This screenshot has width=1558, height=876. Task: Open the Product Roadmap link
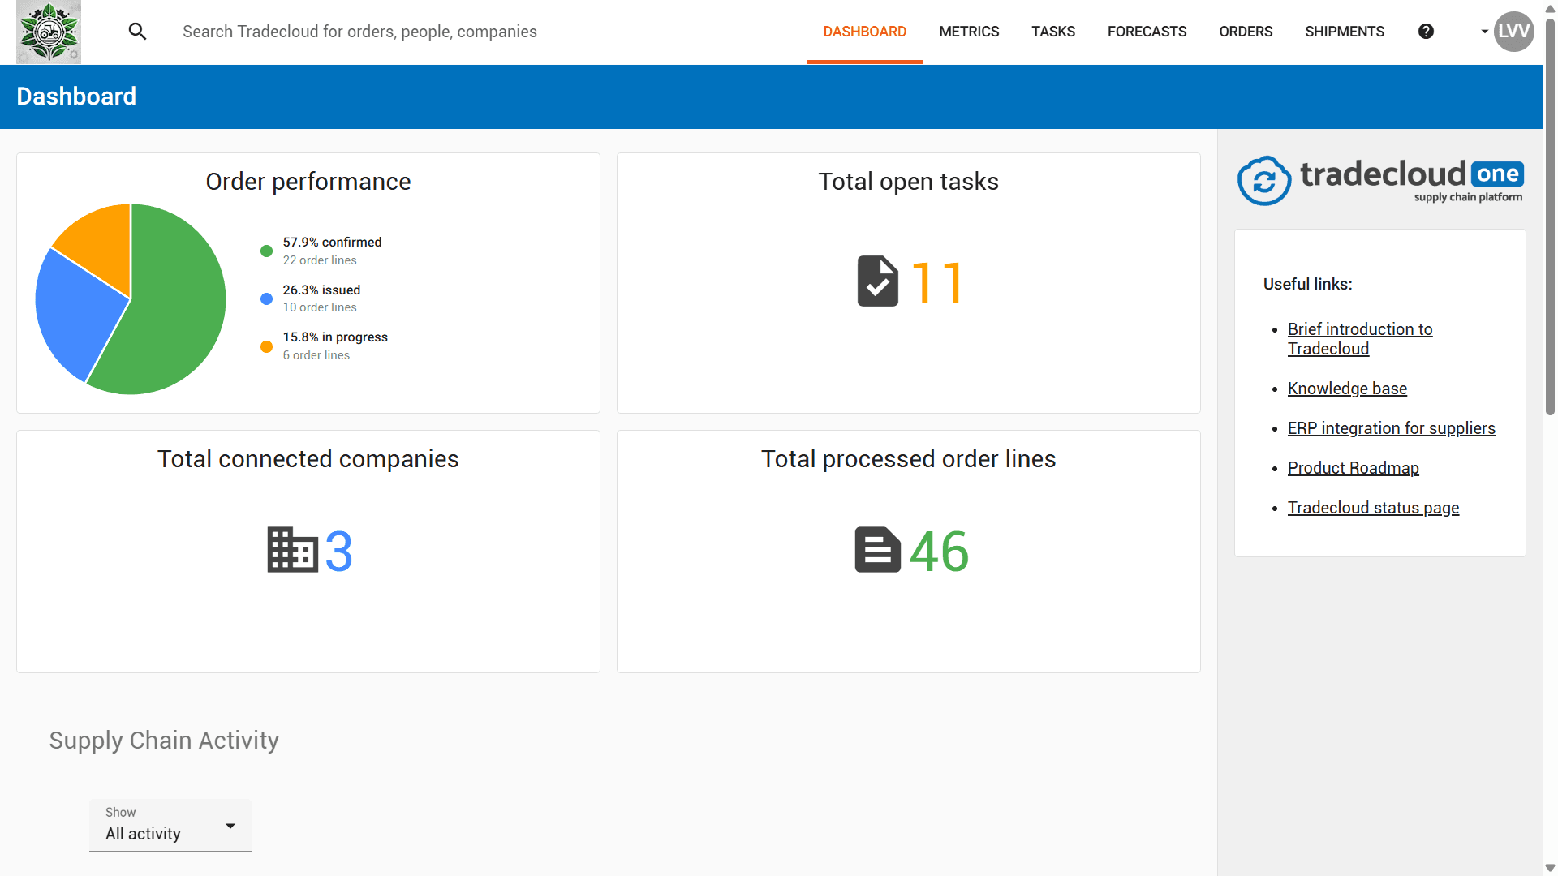tap(1353, 468)
